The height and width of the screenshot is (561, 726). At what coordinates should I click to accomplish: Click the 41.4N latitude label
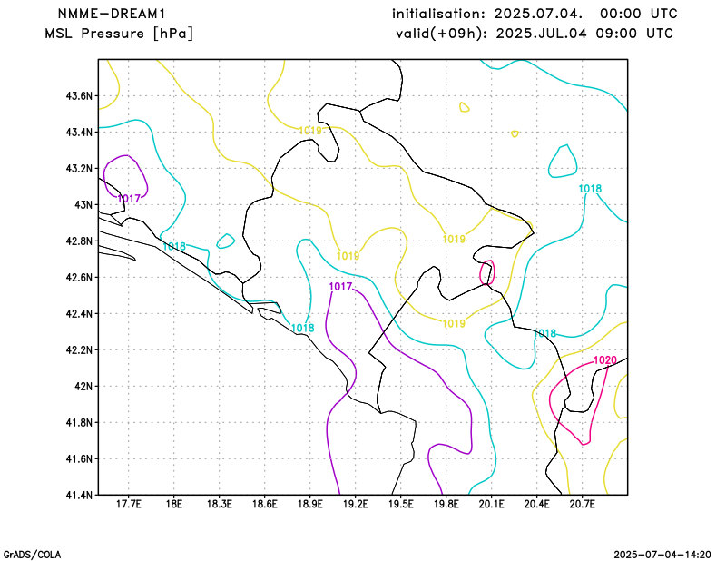click(x=80, y=495)
